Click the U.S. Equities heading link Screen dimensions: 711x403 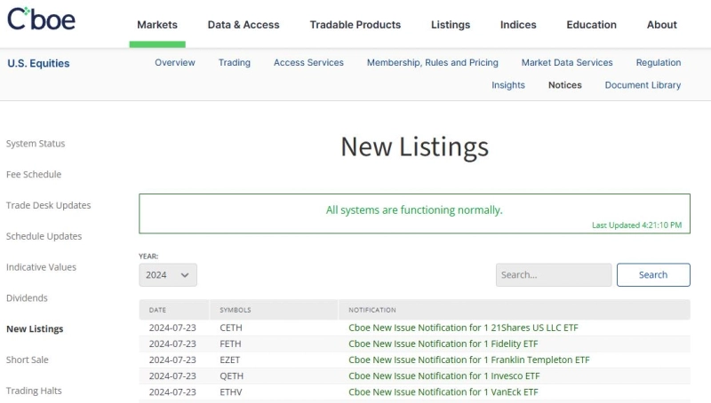click(x=38, y=64)
